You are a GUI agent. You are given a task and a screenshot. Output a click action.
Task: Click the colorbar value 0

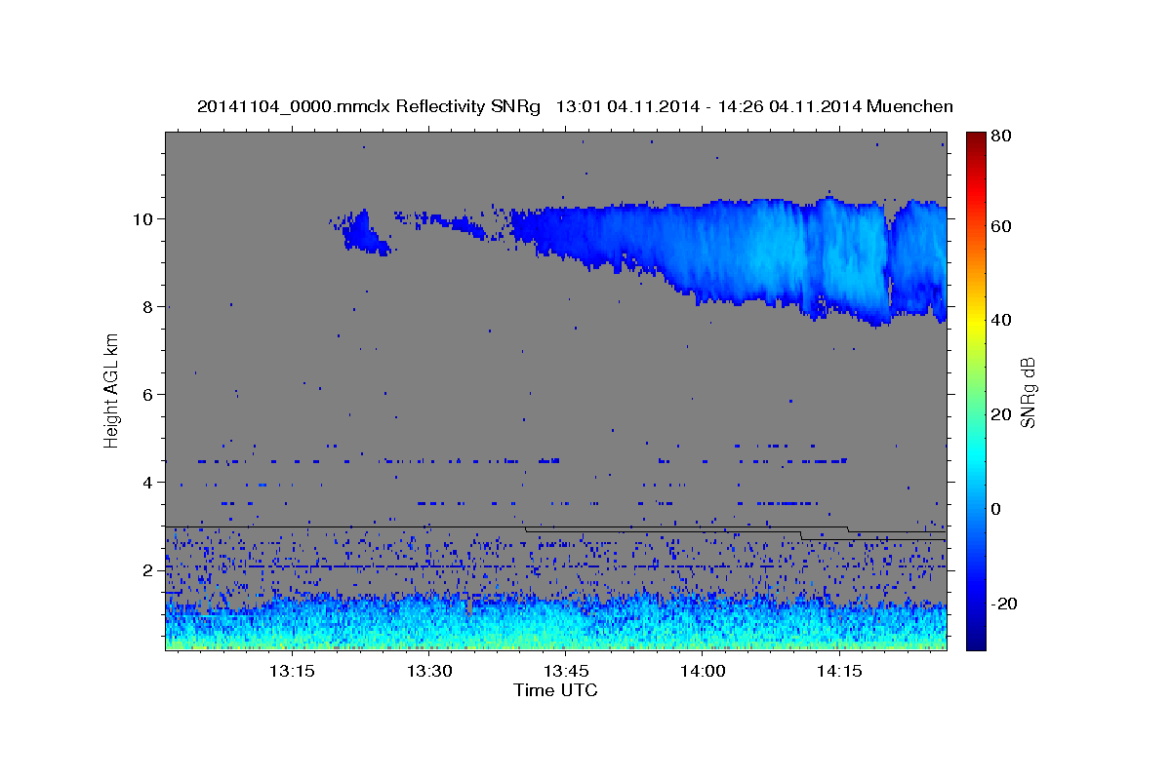pos(998,509)
